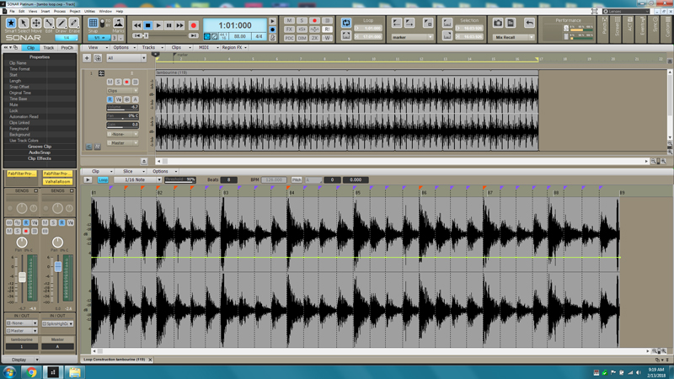Rewind to start with transport control
This screenshot has width=674, height=379.
pos(137,25)
